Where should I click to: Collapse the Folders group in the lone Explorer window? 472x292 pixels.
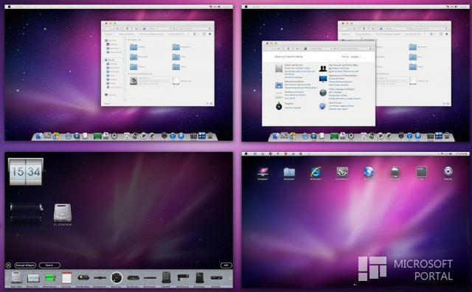129,40
